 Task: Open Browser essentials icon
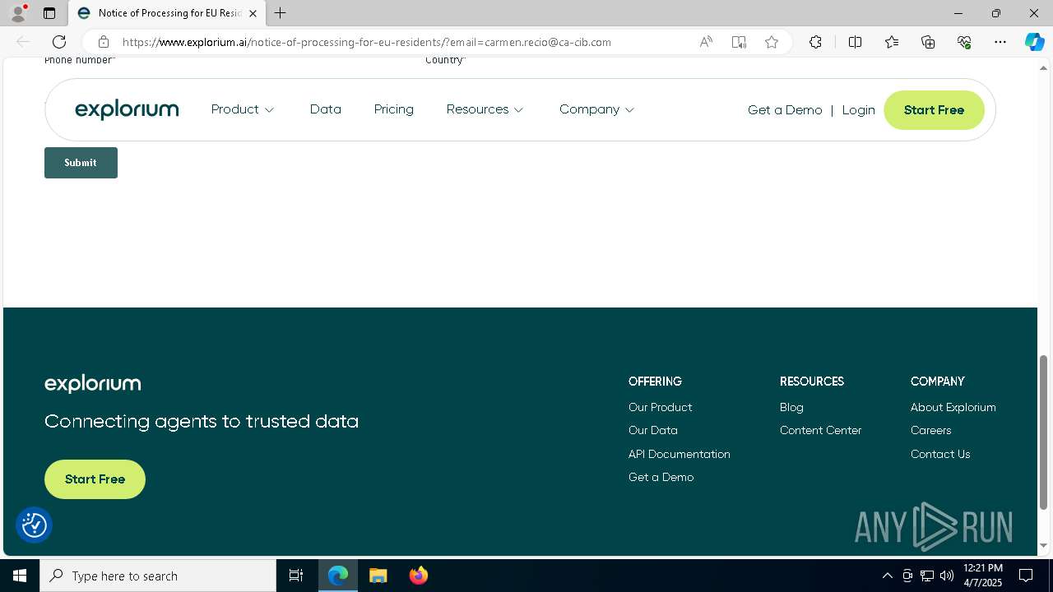coord(964,42)
